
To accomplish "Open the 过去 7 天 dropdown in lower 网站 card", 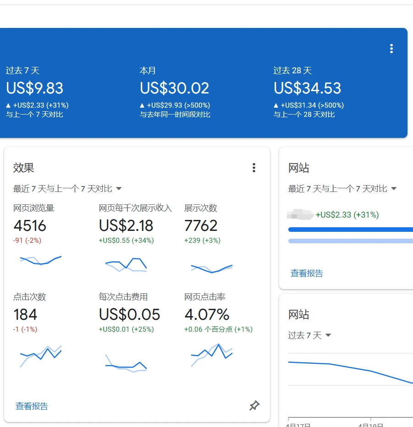I will (x=328, y=335).
